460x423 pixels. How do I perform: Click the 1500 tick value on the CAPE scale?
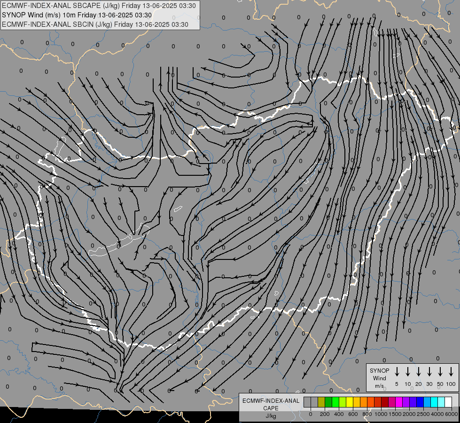(395, 414)
